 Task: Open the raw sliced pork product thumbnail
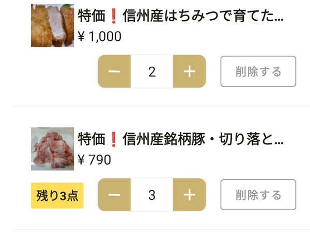pos(52,149)
